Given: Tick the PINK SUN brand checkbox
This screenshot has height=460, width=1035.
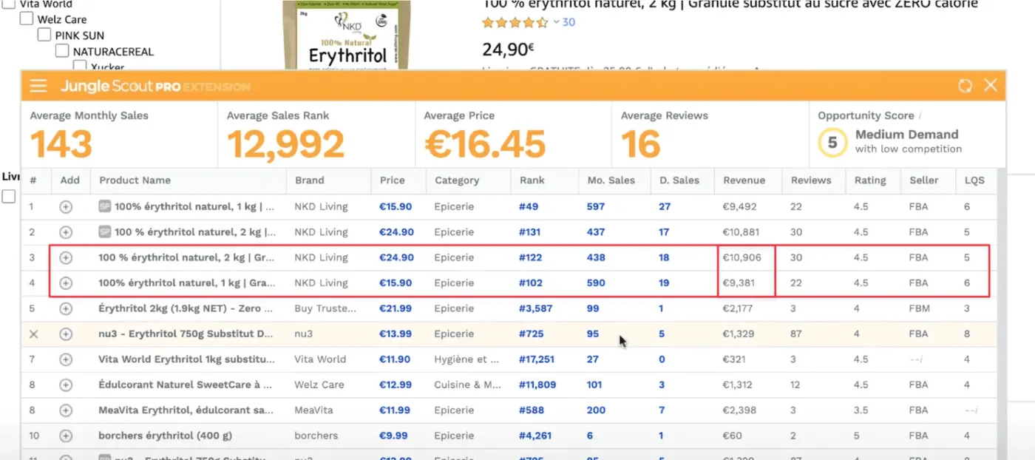Looking at the screenshot, I should [44, 35].
